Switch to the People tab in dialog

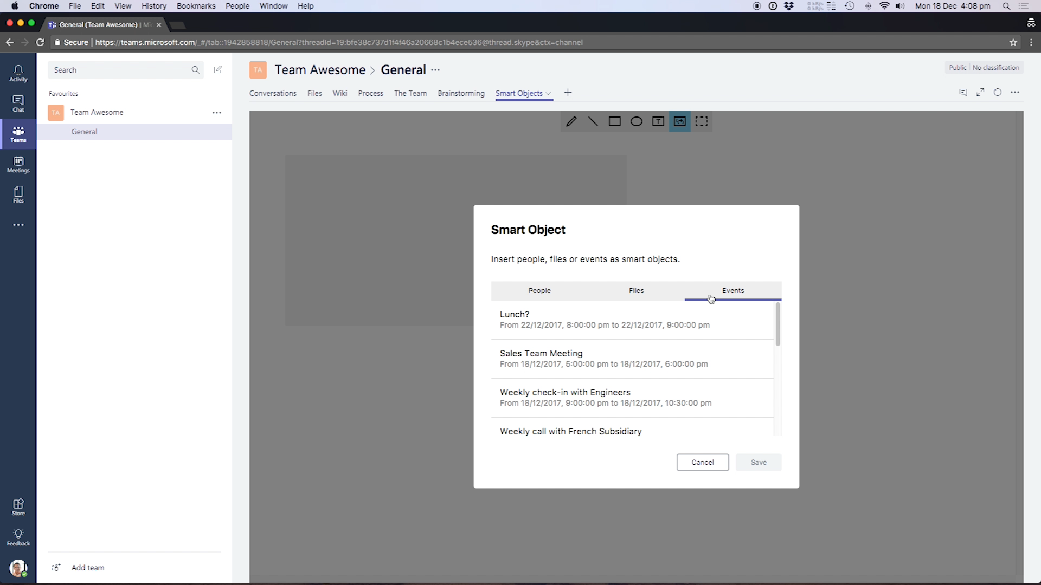pyautogui.click(x=539, y=291)
